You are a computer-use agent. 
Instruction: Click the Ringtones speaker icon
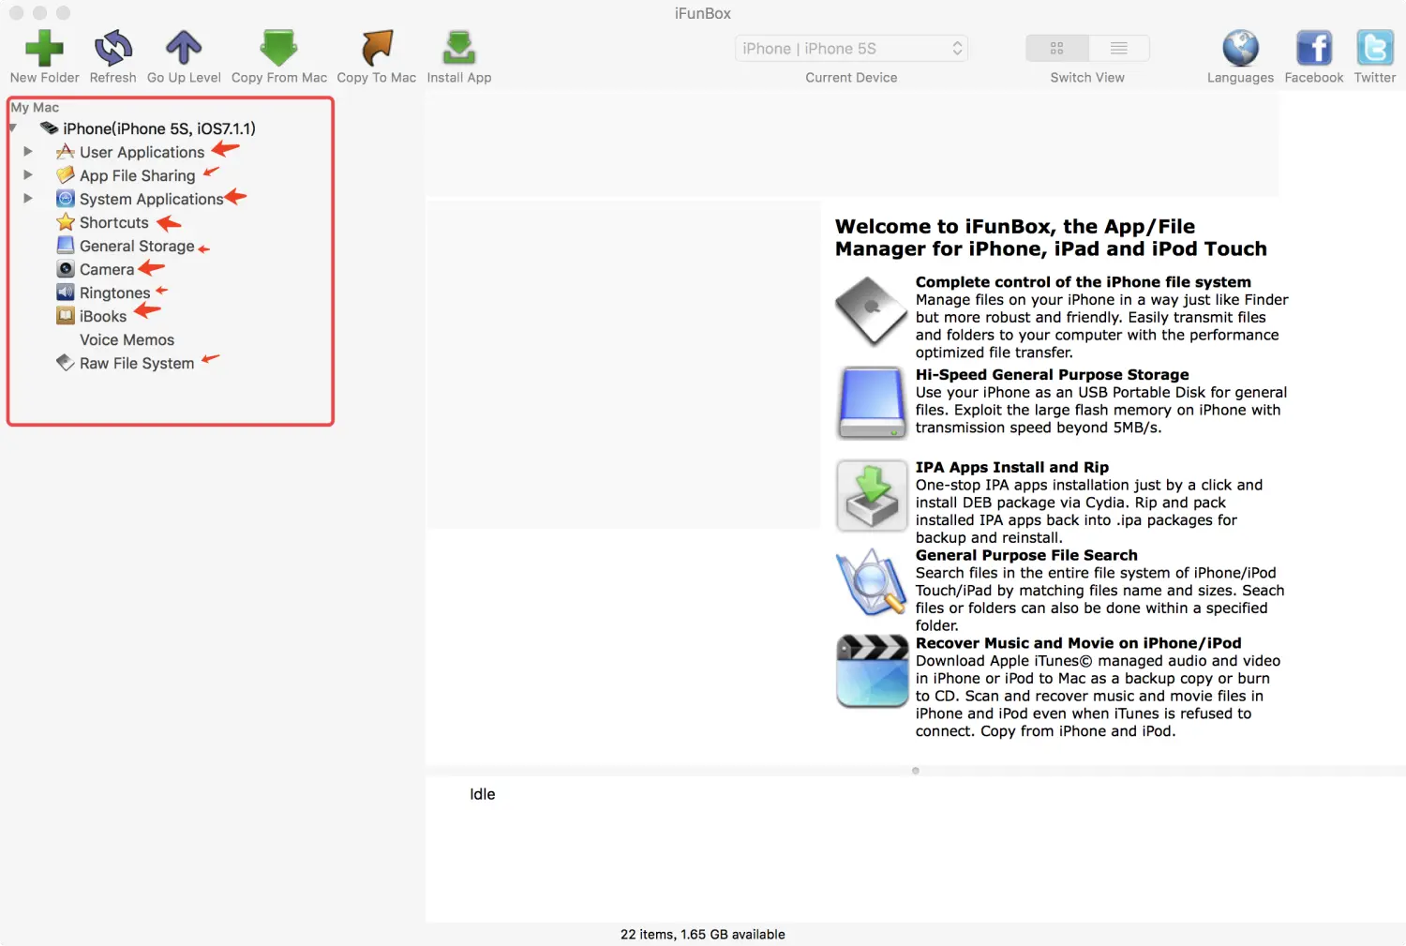click(65, 292)
